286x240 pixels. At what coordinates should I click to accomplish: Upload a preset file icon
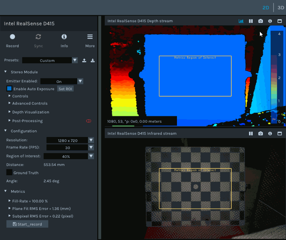click(x=84, y=60)
